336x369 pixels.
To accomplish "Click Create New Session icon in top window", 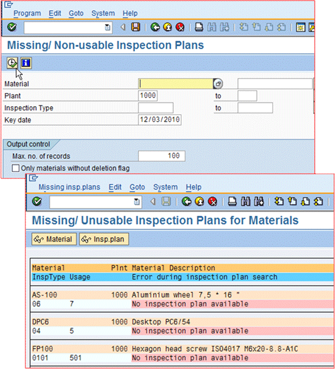I will click(x=300, y=27).
